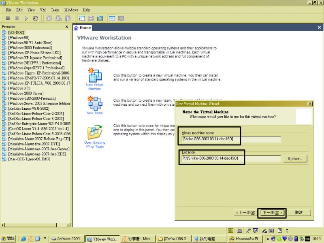This screenshot has width=324, height=243.
Task: Open the Help menu
Action: [x=86, y=10]
